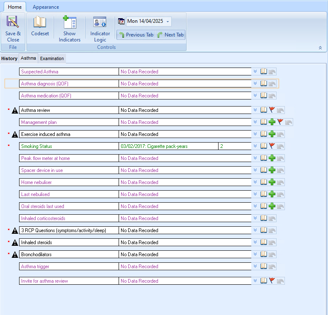Click the Peak flow meter at home label
The image size is (328, 315).
(45, 158)
